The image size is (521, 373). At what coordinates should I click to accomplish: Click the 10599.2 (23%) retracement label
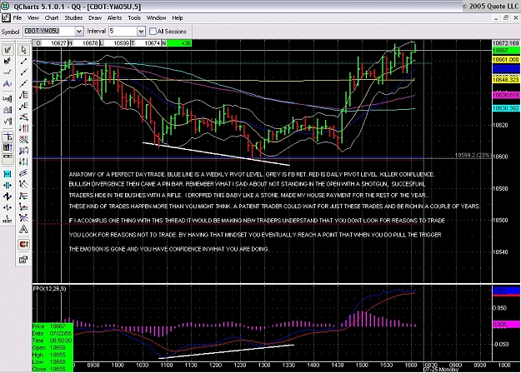pyautogui.click(x=473, y=155)
